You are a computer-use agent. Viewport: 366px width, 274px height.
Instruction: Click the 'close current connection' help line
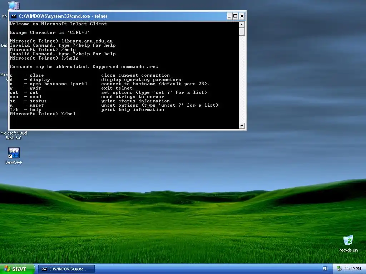click(135, 75)
